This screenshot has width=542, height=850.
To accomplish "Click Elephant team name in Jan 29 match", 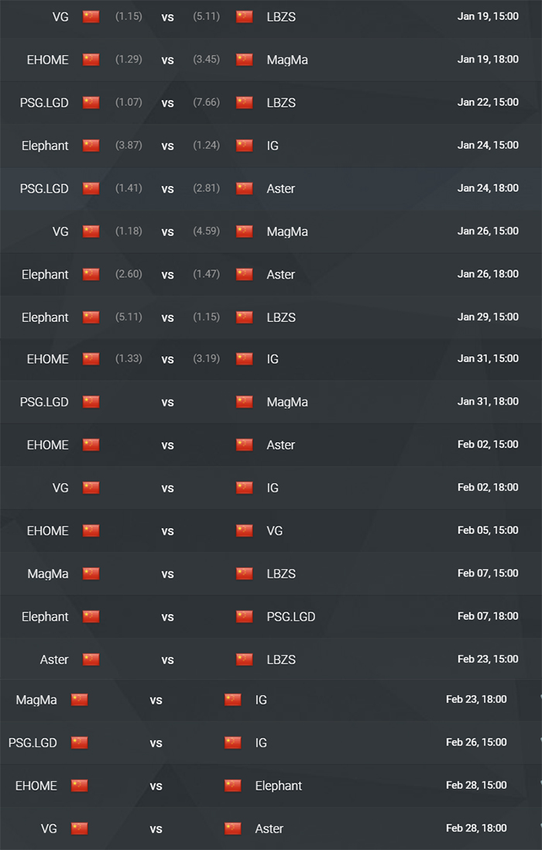I will point(45,317).
